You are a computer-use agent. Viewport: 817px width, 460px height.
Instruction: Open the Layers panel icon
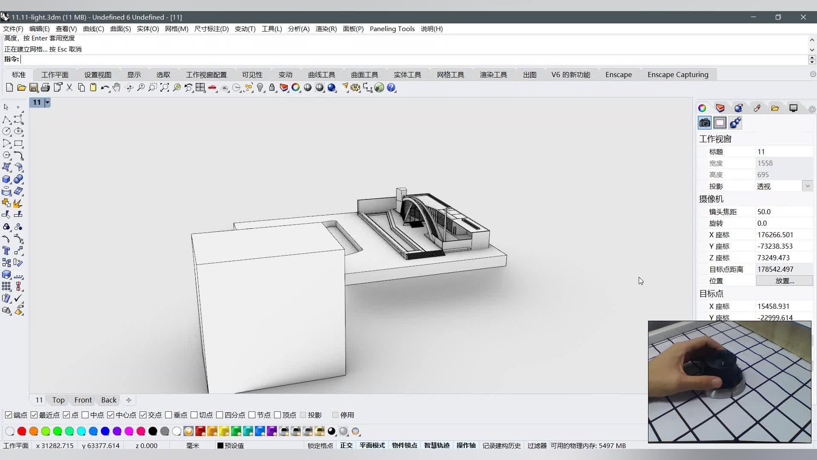pos(720,108)
